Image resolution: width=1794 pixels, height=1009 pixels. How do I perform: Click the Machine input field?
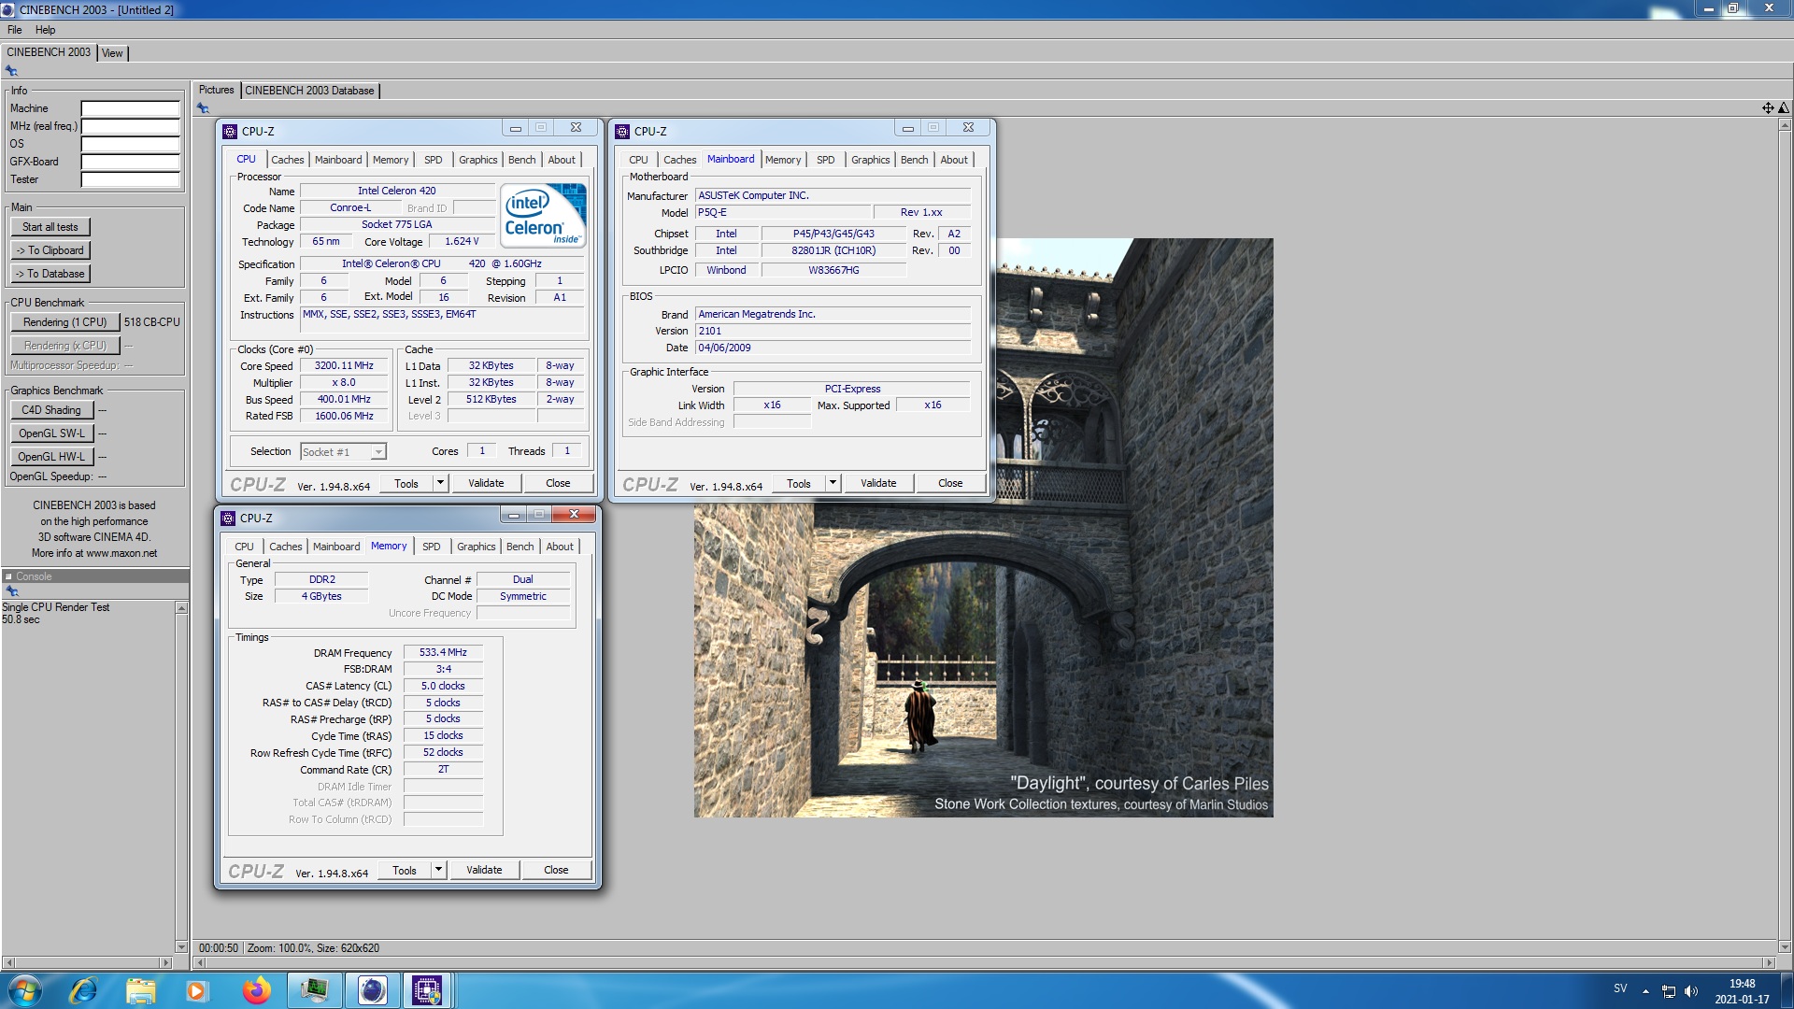(x=130, y=108)
